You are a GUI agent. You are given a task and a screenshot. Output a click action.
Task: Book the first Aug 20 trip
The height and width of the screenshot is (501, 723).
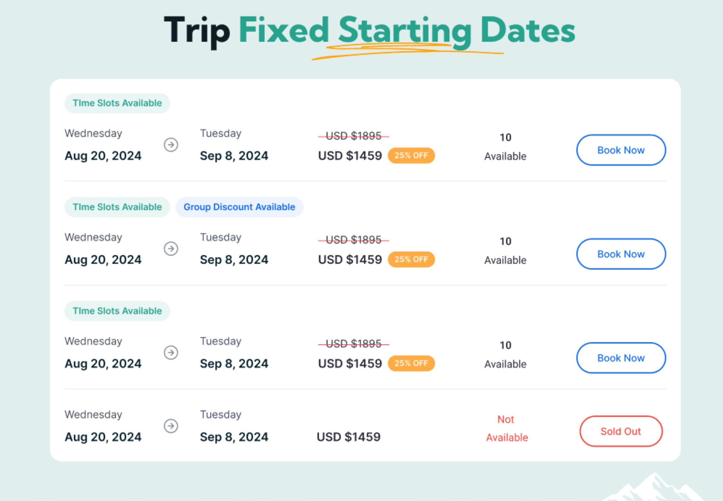621,150
